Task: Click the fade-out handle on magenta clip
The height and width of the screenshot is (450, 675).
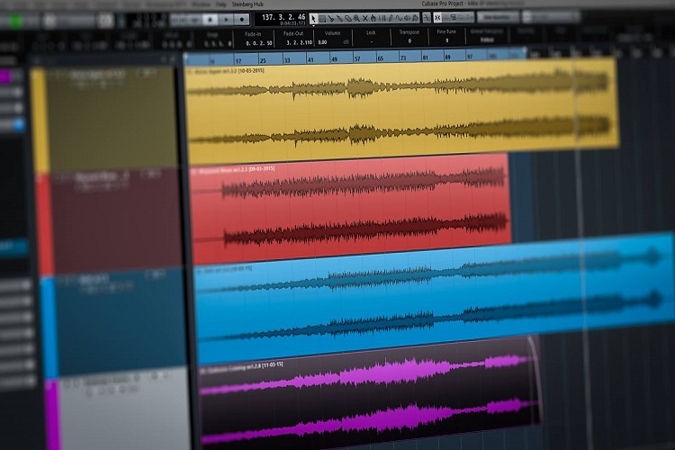Action: pos(530,339)
